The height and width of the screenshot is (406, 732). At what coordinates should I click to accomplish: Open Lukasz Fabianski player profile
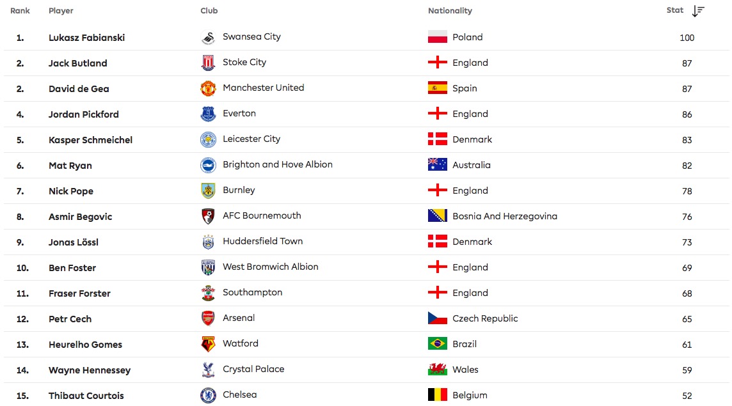[x=87, y=38]
